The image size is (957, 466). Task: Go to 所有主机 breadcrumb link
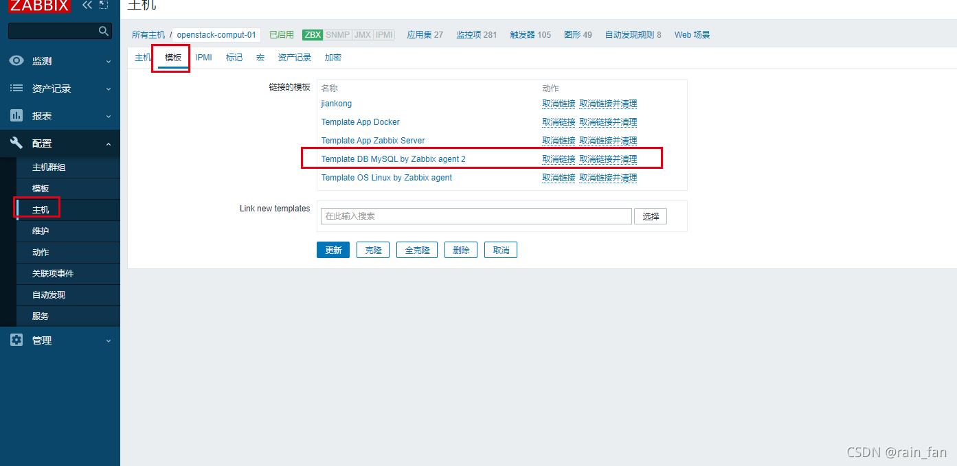(x=148, y=34)
